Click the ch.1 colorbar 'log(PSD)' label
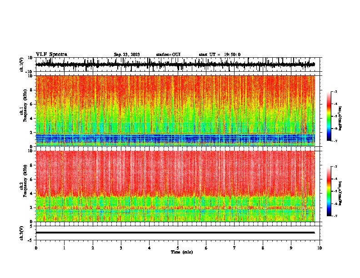The image size is (360, 278). coord(340,118)
